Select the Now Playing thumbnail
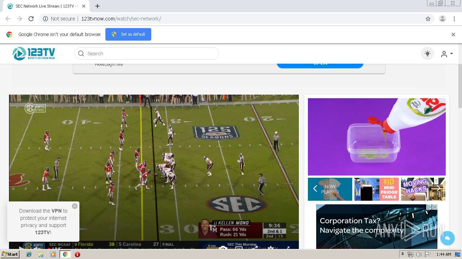Screen dimensions: 462x259 330,189
